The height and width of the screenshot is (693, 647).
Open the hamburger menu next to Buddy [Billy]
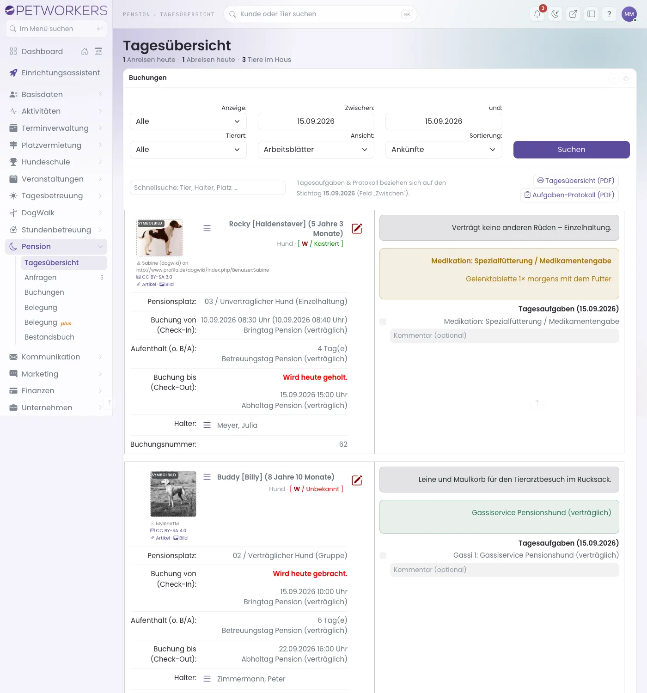(207, 477)
